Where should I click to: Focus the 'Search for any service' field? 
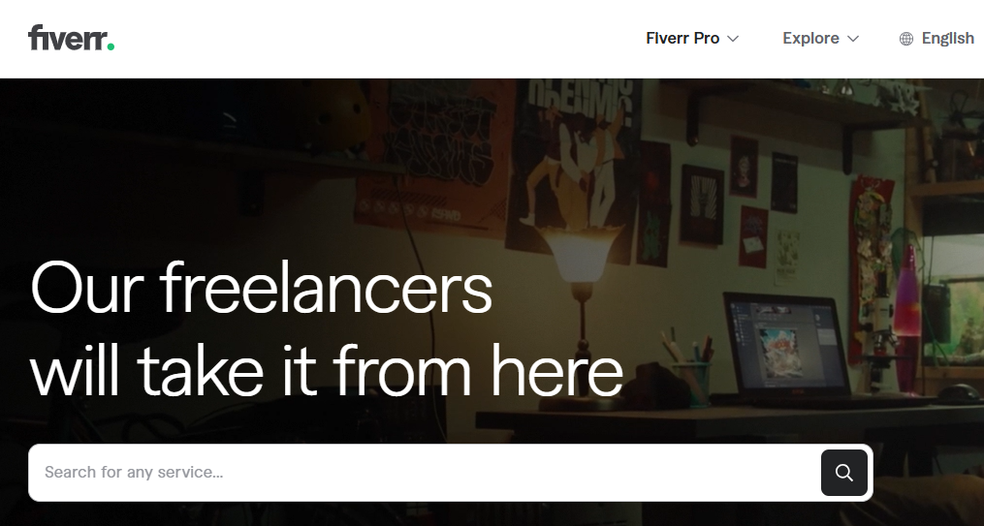point(425,473)
